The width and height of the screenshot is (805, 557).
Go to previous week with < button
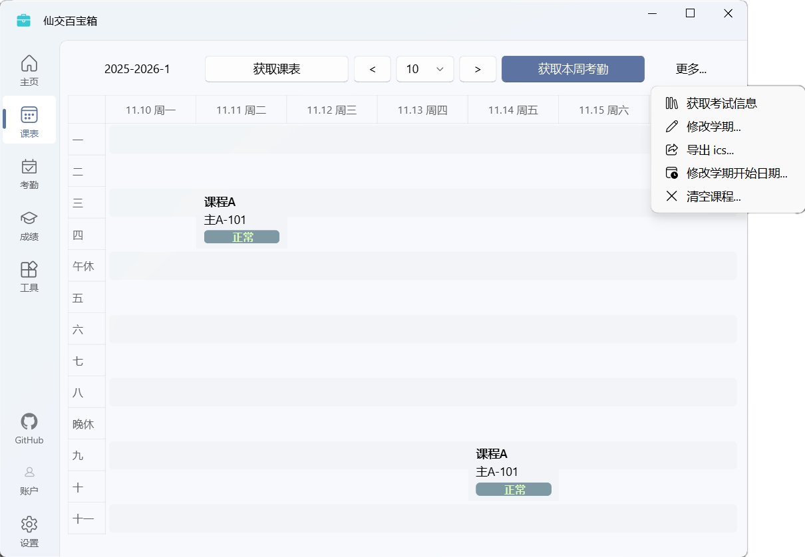click(x=372, y=69)
